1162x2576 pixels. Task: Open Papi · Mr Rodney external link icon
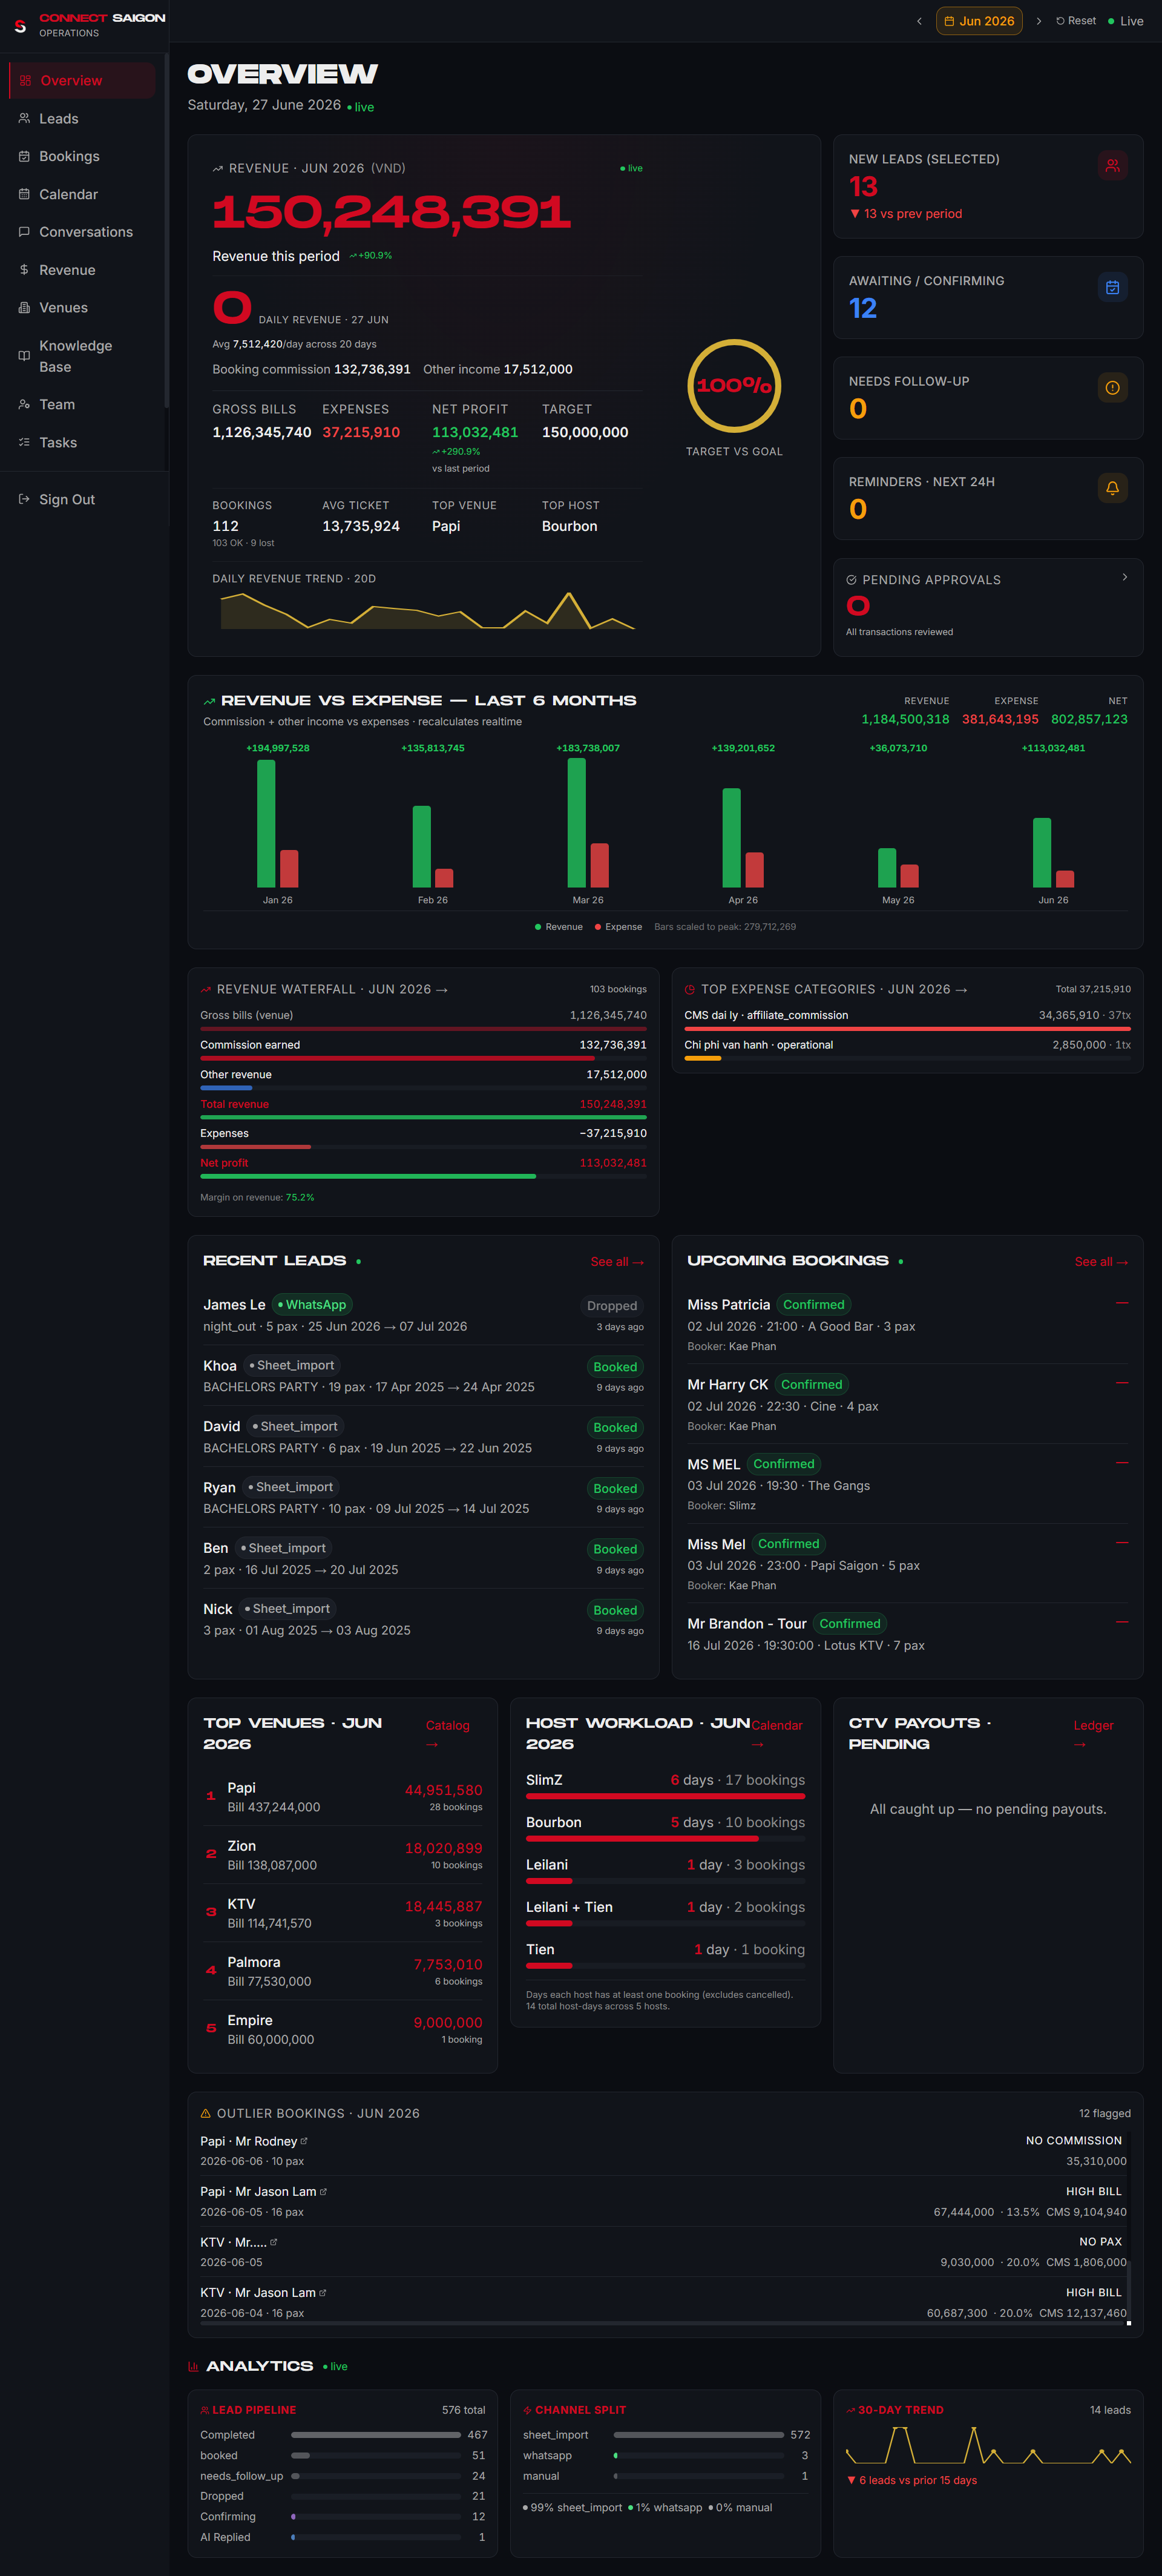[304, 2141]
